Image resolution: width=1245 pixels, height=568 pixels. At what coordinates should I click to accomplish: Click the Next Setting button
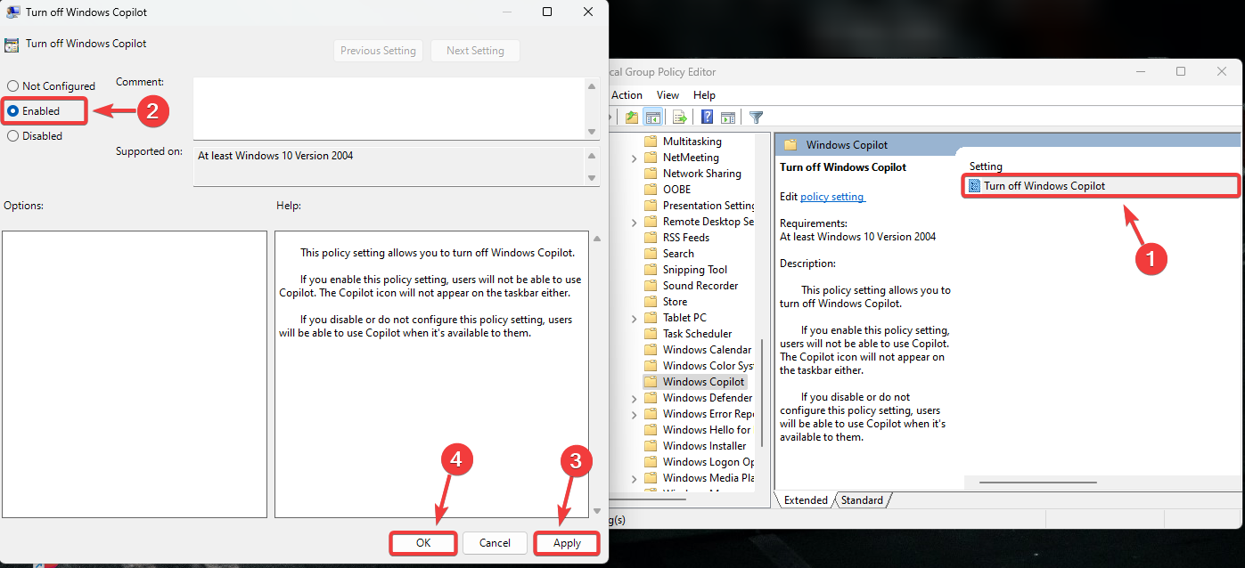(475, 51)
